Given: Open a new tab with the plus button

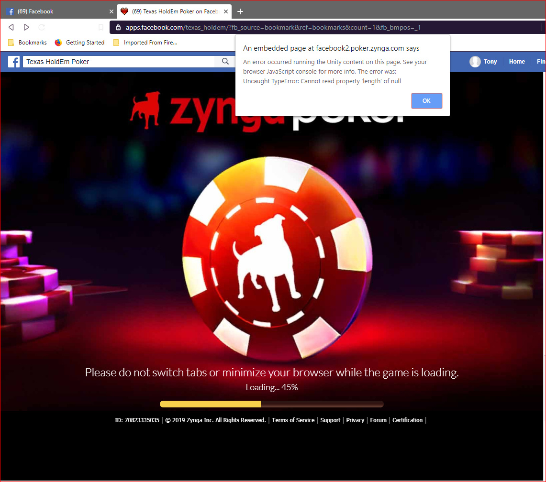Looking at the screenshot, I should click(x=240, y=11).
